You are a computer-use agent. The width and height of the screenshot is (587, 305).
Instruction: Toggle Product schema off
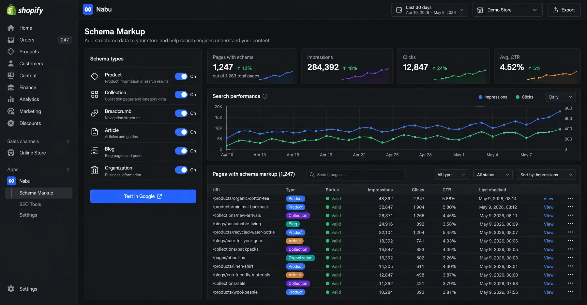(x=181, y=76)
